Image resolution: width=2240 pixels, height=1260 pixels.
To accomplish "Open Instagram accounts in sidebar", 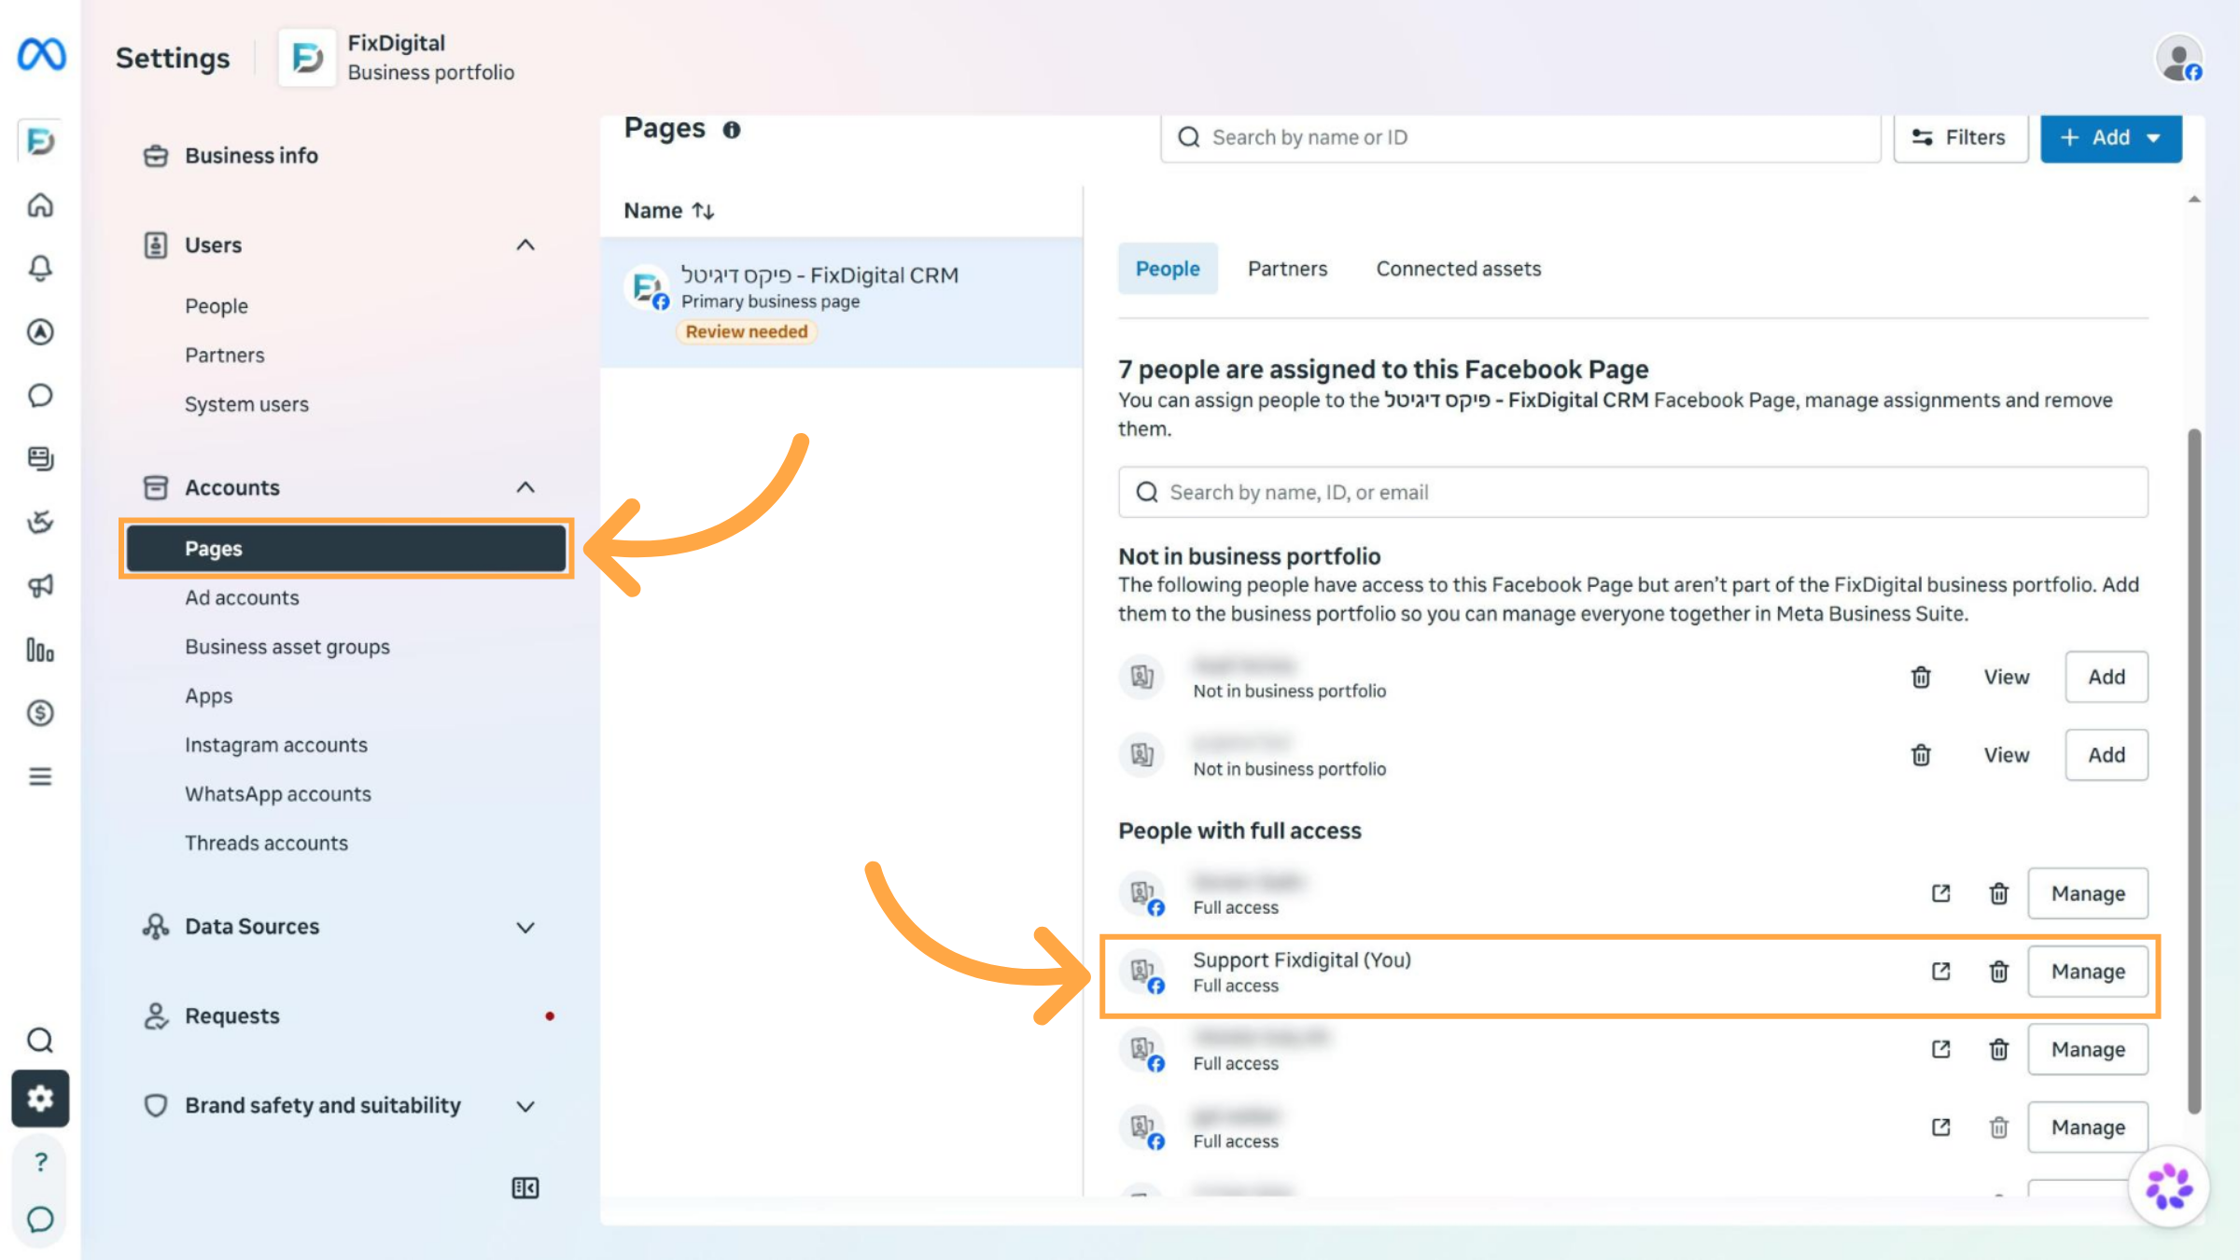I will click(276, 745).
